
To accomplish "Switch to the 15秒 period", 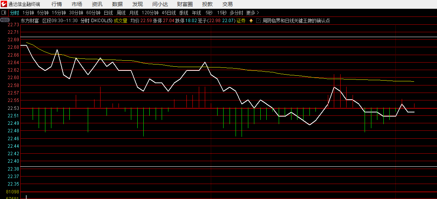I will point(222,13).
